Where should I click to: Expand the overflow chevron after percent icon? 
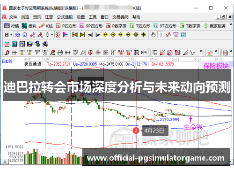tap(216, 51)
